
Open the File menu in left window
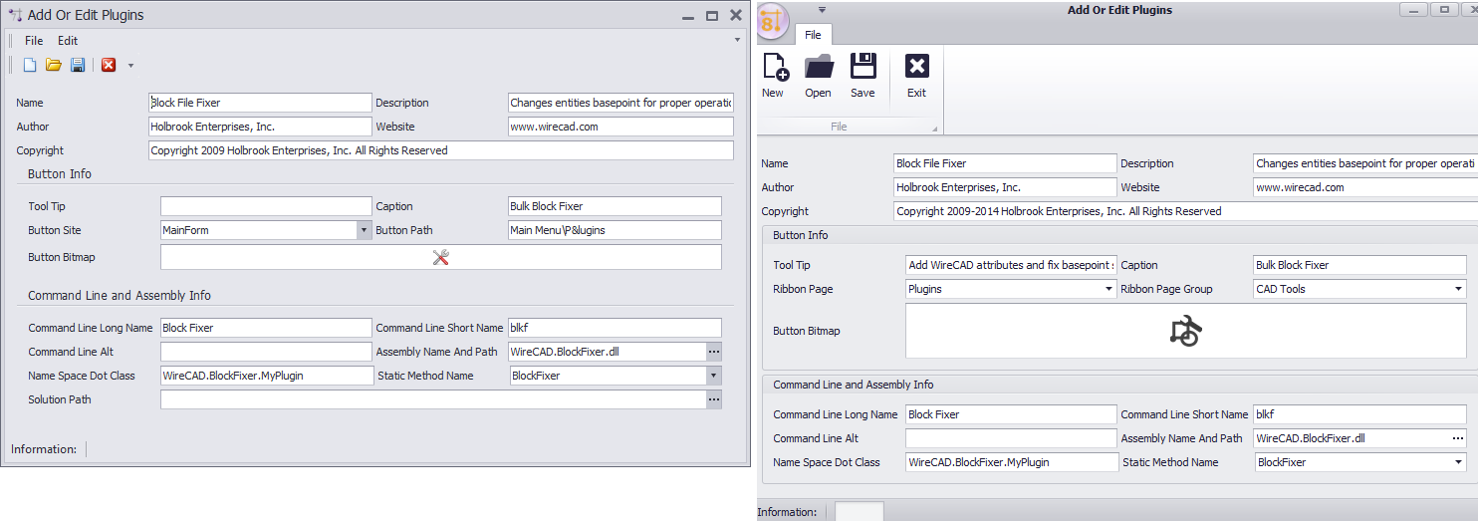tap(34, 41)
